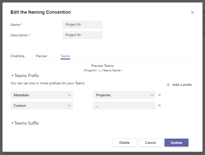Remove the Custom underscore prefix row
The height and width of the screenshot is (155, 205).
pyautogui.click(x=159, y=105)
